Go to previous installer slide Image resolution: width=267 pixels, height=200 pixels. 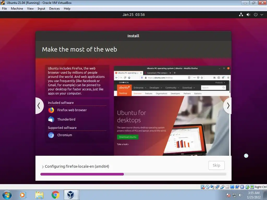39,106
